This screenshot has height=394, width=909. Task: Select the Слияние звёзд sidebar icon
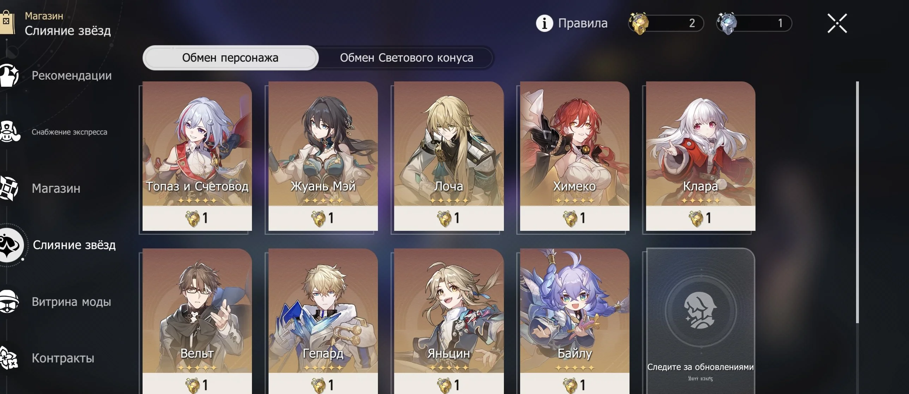pyautogui.click(x=11, y=245)
